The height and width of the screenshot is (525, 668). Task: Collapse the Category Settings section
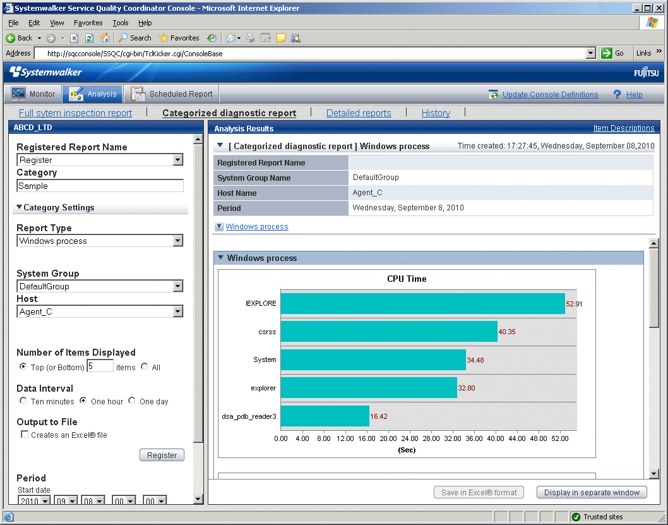20,207
